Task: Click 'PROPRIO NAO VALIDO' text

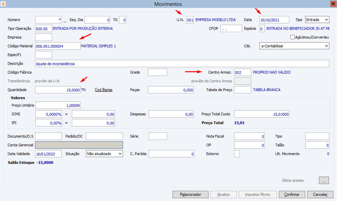Action: [x=272, y=72]
